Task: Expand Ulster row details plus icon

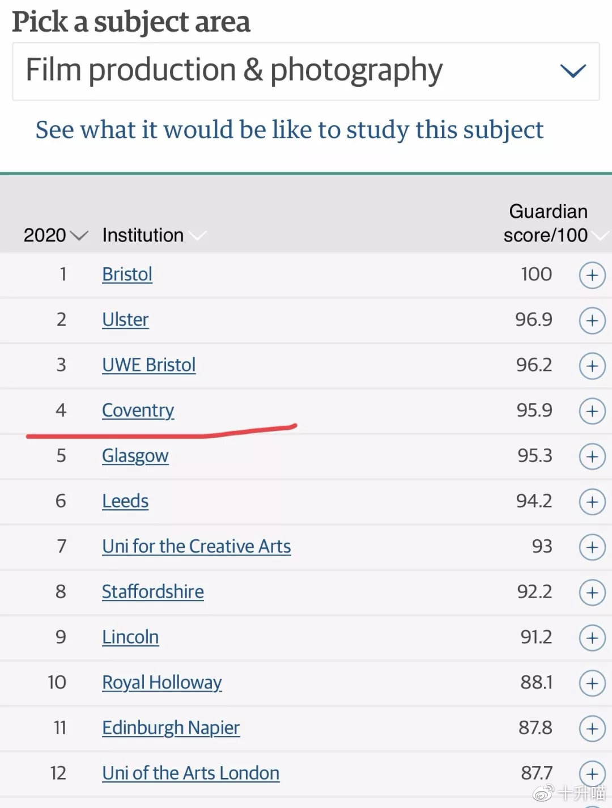Action: (592, 320)
